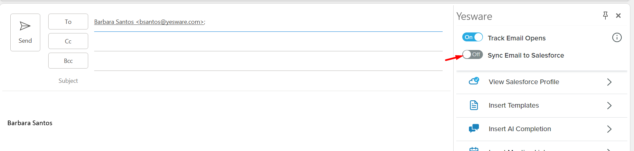Click the AI Completion chat bubbles icon
This screenshot has height=151, width=634.
pos(474,128)
